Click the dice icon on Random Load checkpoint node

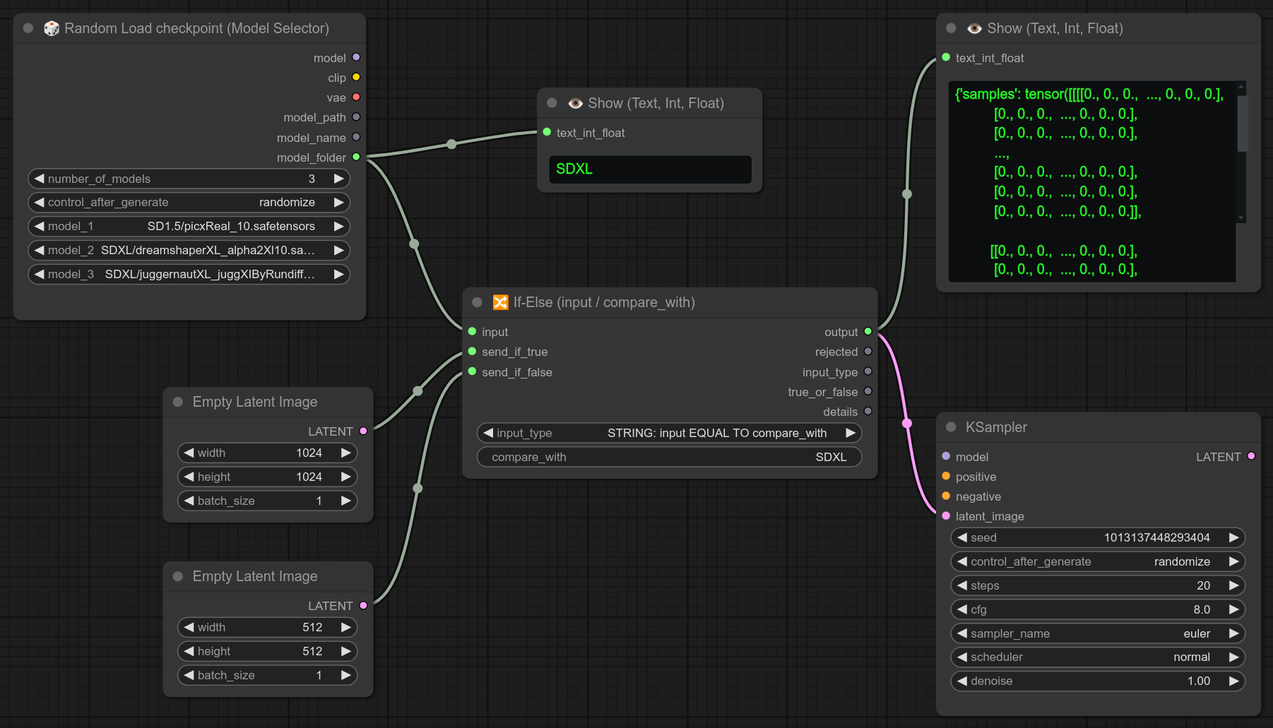pyautogui.click(x=52, y=28)
